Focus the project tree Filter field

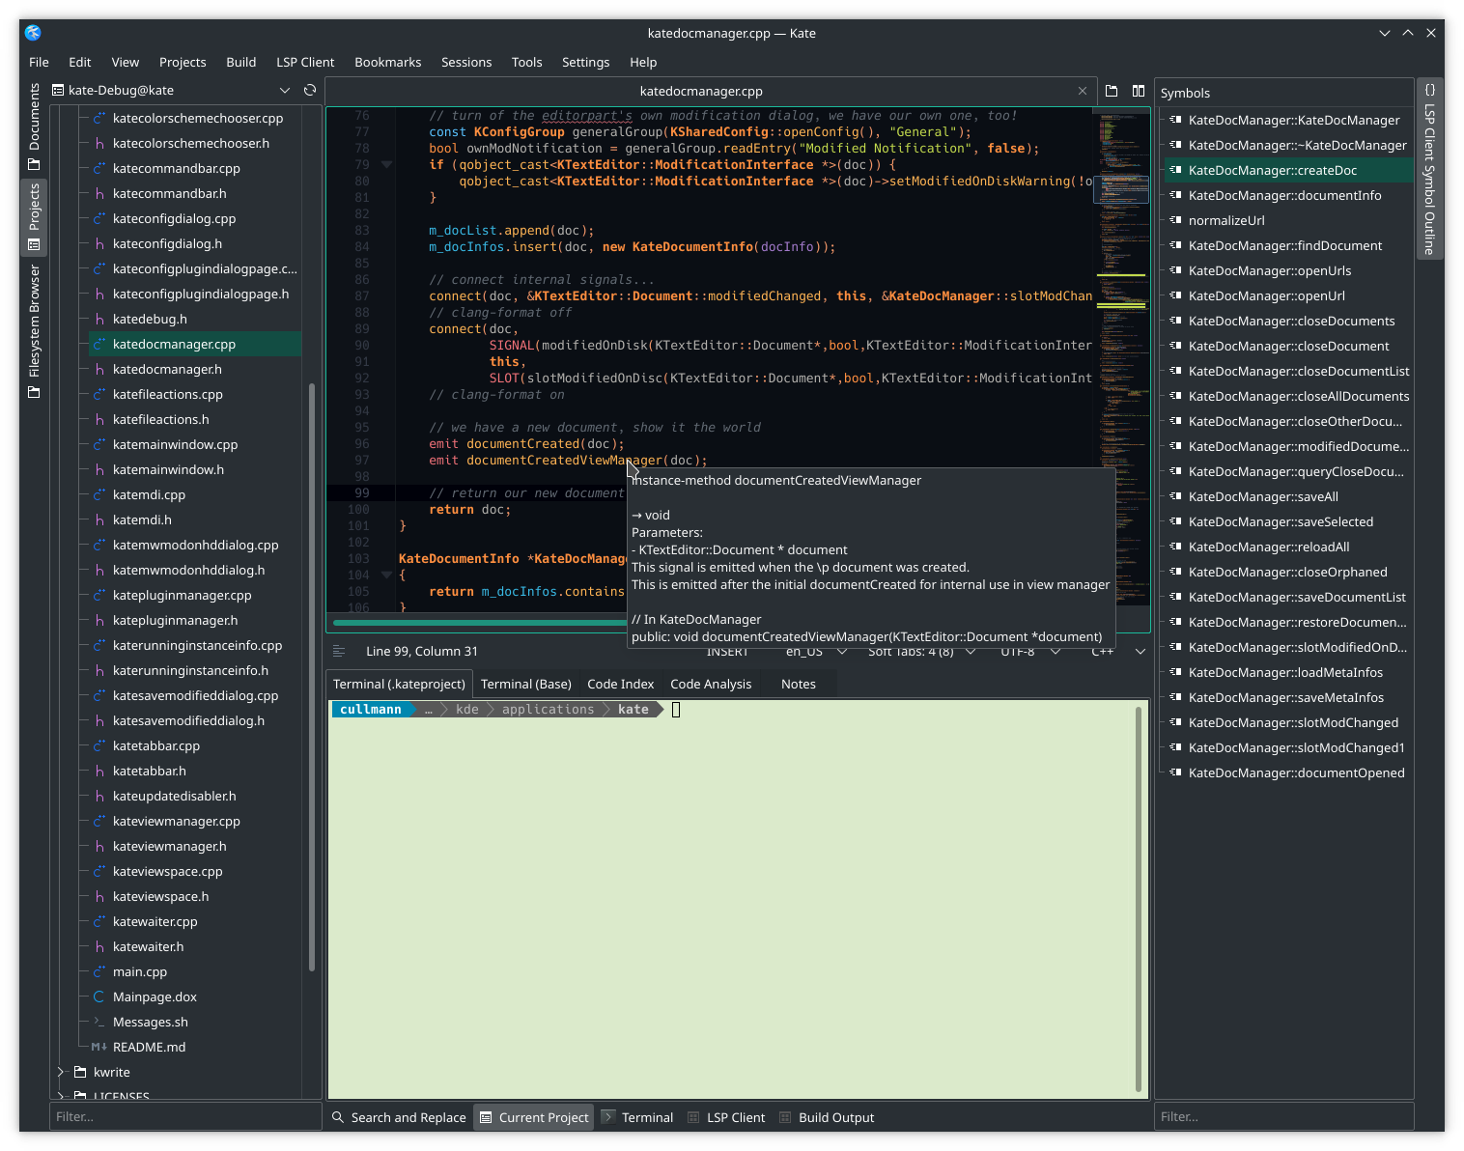185,1116
